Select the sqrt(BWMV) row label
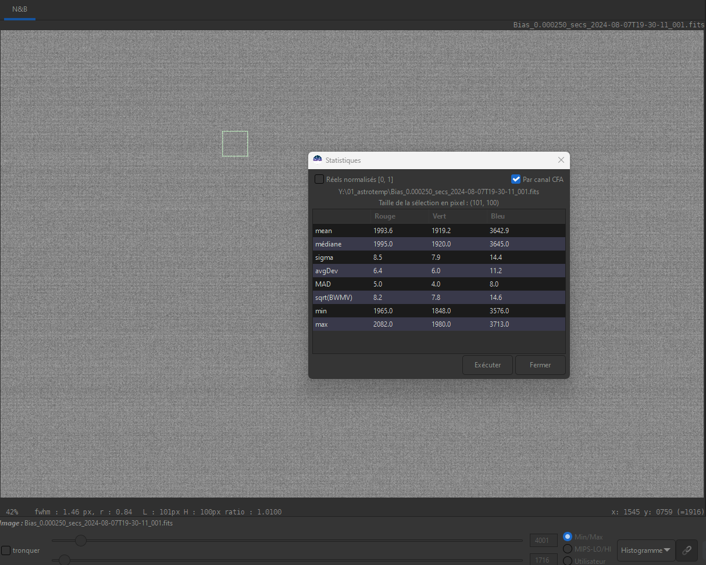This screenshot has width=706, height=565. 334,298
